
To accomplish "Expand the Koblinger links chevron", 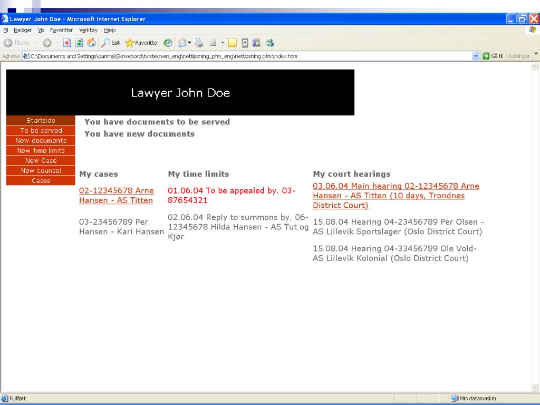I will (x=536, y=54).
